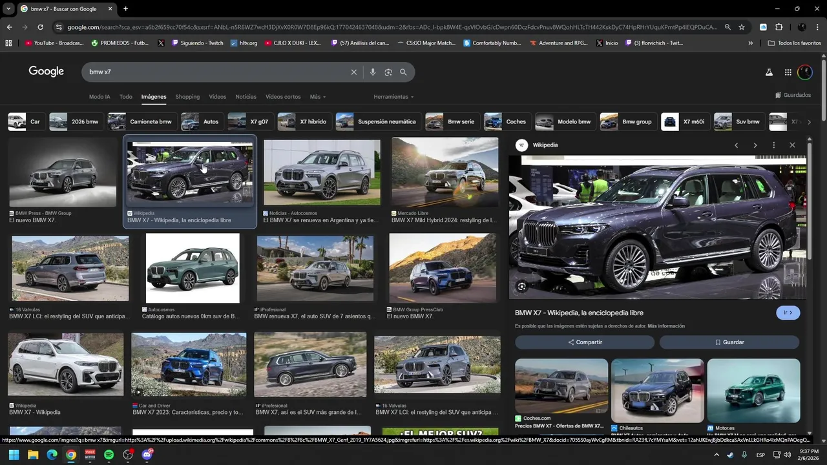Switch to the Shopping tab
The height and width of the screenshot is (465, 827).
(187, 97)
